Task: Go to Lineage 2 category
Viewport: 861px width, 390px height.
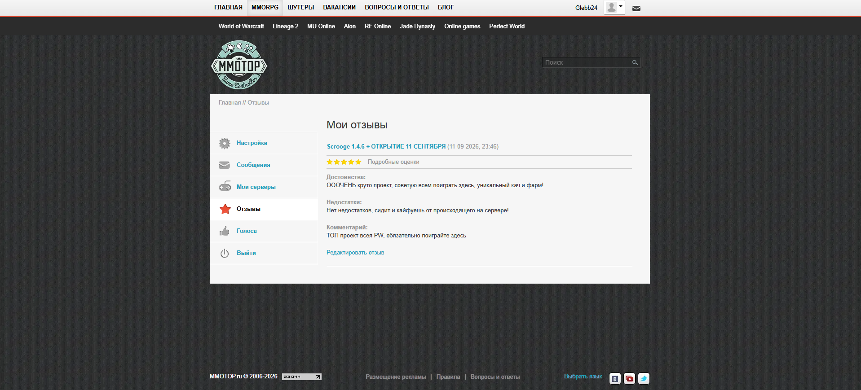Action: 286,26
